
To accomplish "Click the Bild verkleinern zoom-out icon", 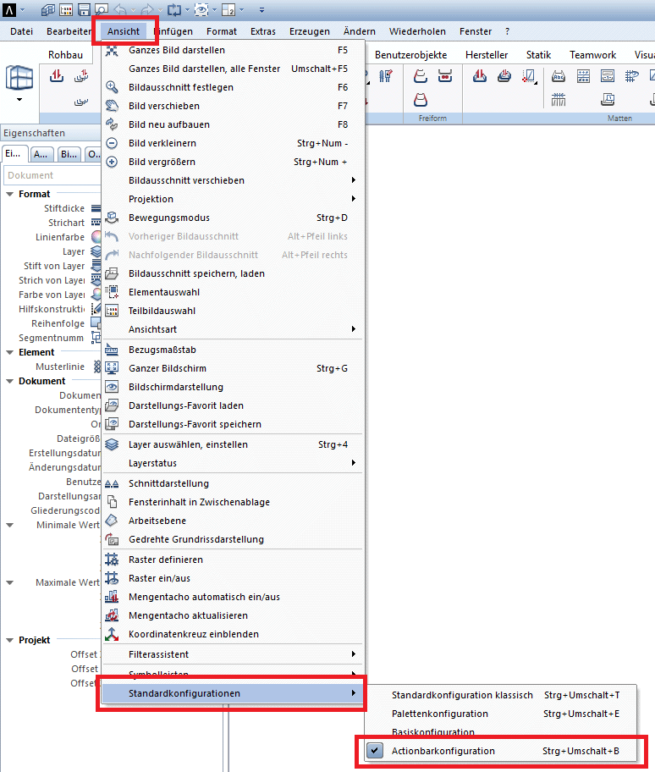I will click(112, 143).
